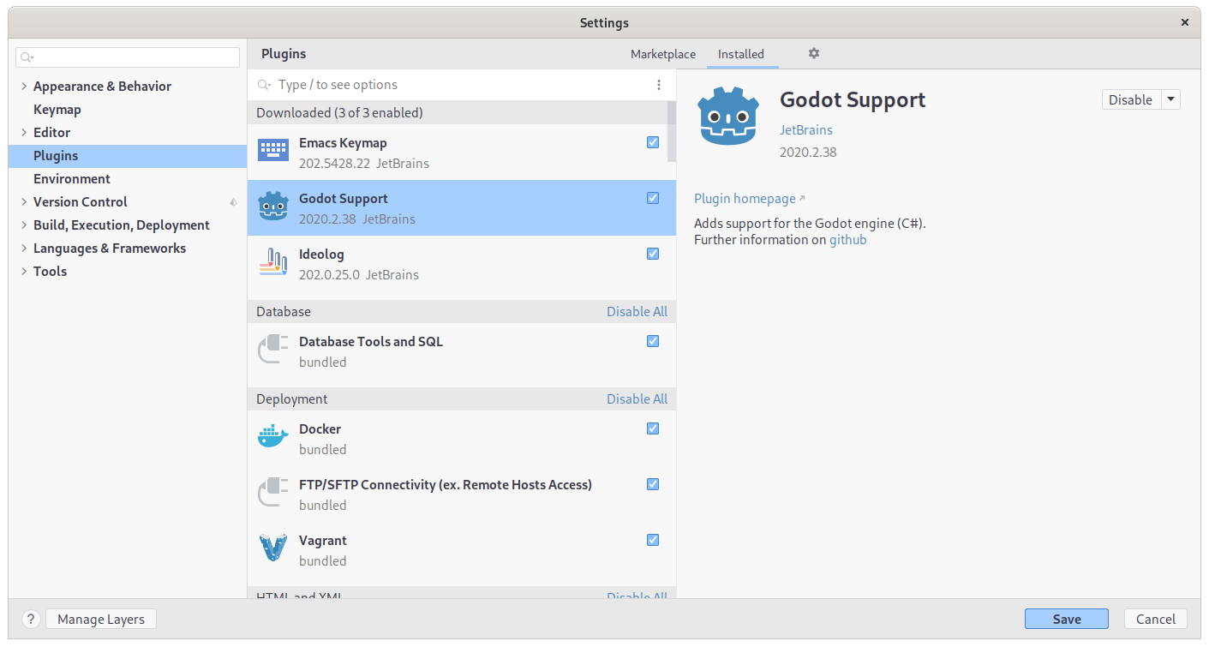Open the plugin search options kebab menu
This screenshot has width=1209, height=647.
tap(659, 85)
